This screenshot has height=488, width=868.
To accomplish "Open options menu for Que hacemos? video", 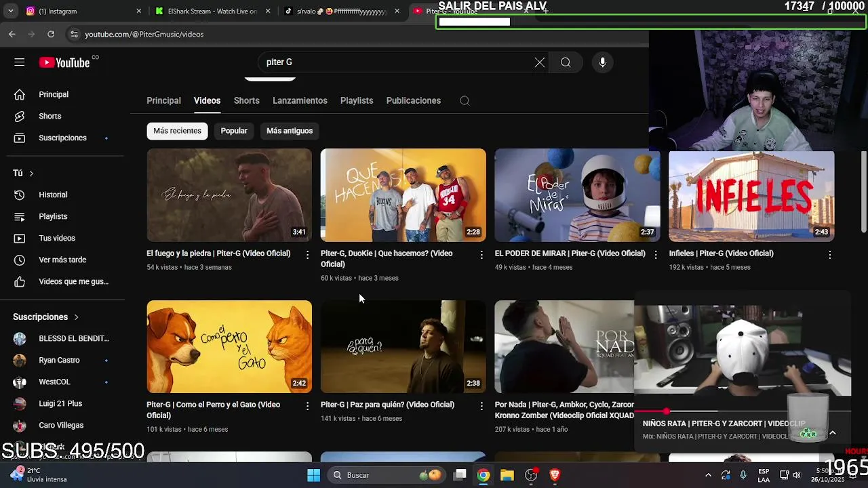I will [481, 255].
